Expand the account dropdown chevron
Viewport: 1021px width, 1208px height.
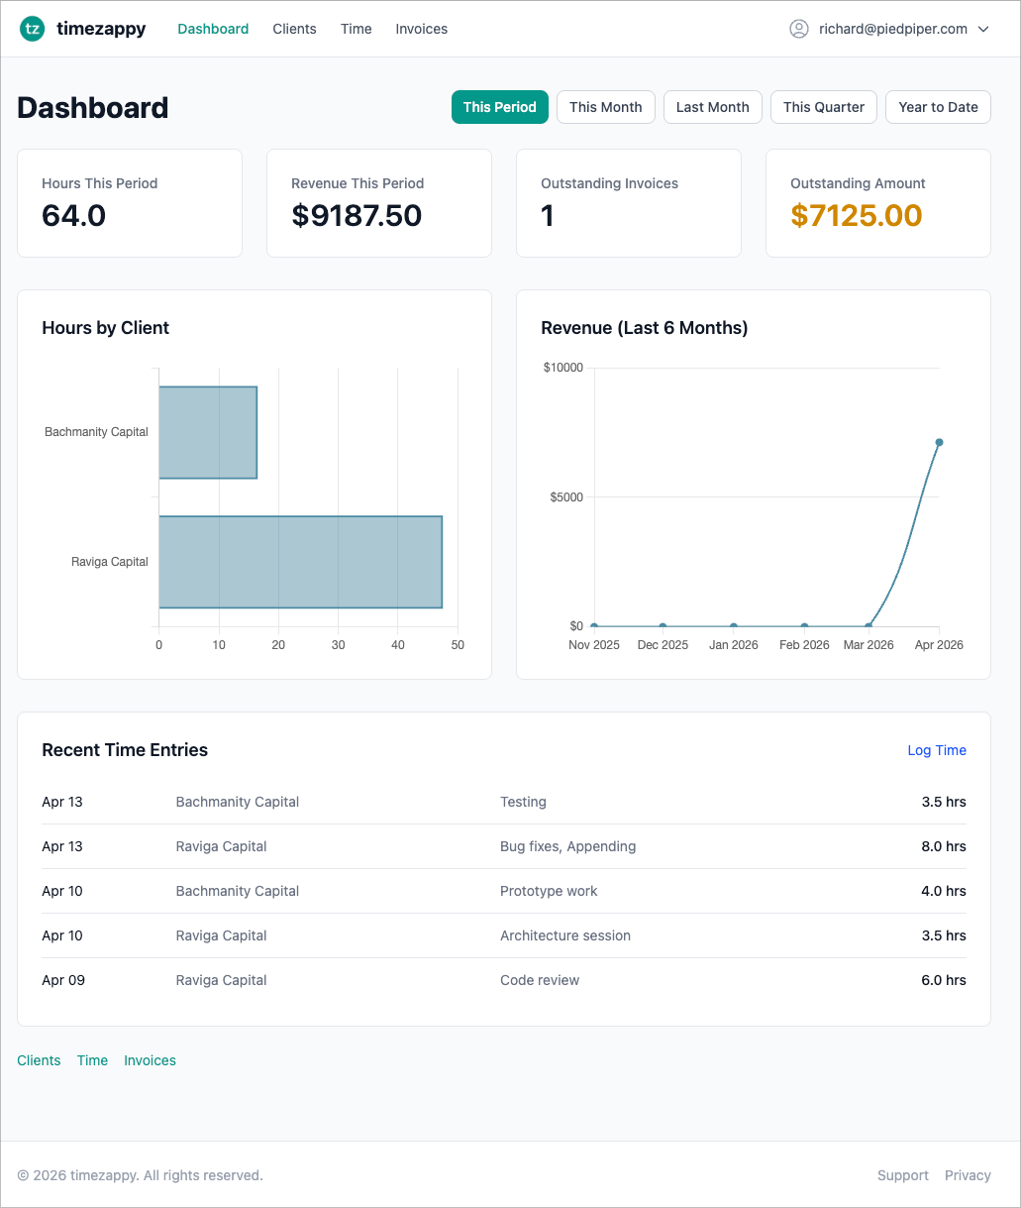(983, 29)
